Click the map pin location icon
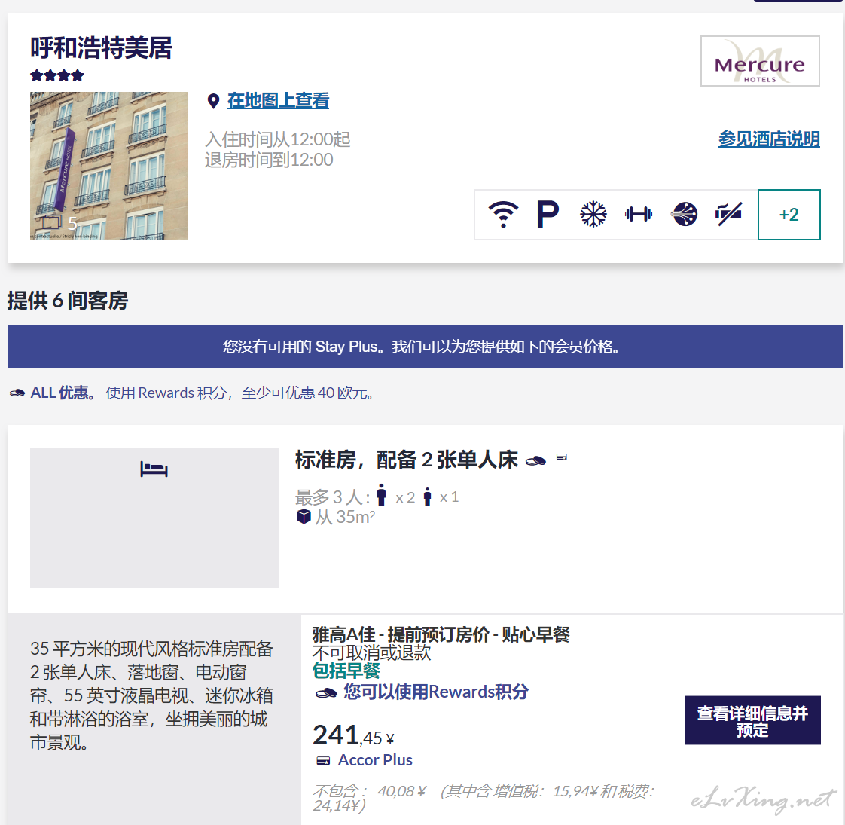This screenshot has height=825, width=845. tap(213, 101)
